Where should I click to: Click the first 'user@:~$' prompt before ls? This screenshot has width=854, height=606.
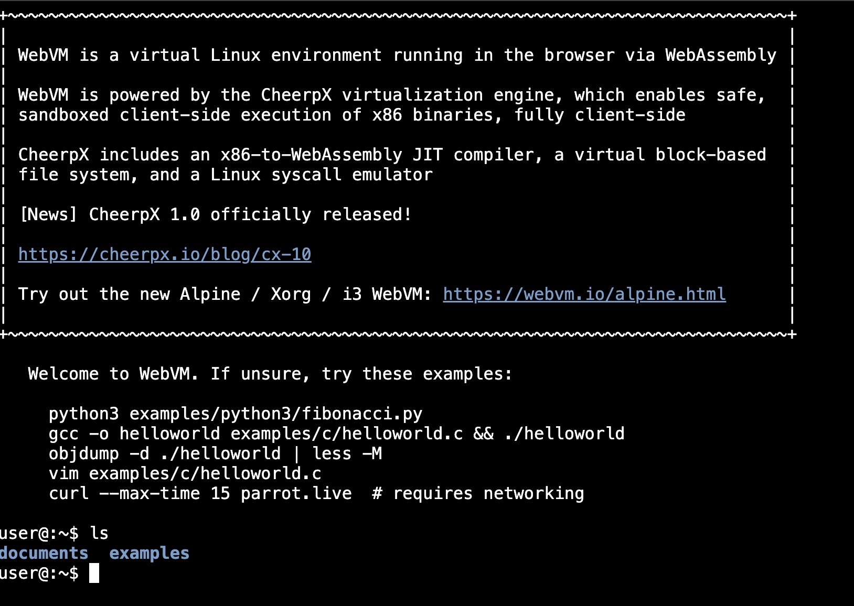pos(39,534)
